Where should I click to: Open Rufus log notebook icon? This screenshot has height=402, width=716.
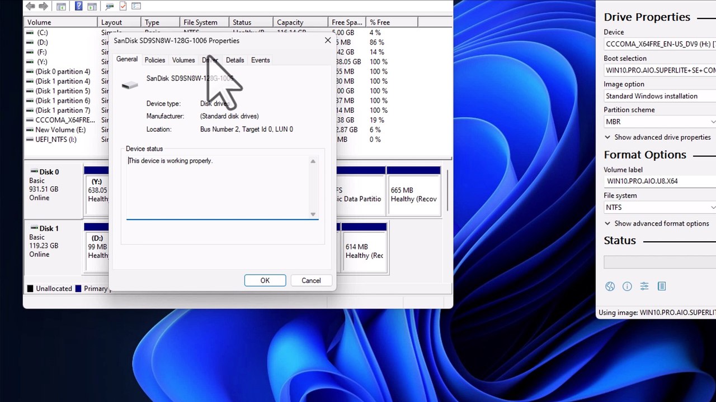[x=662, y=286]
